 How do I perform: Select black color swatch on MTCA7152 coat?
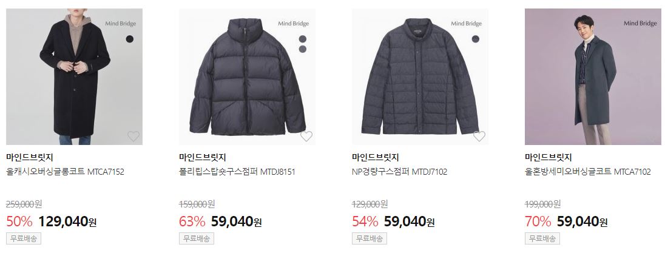(130, 39)
